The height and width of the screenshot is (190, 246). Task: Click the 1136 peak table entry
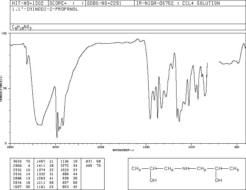(69, 161)
